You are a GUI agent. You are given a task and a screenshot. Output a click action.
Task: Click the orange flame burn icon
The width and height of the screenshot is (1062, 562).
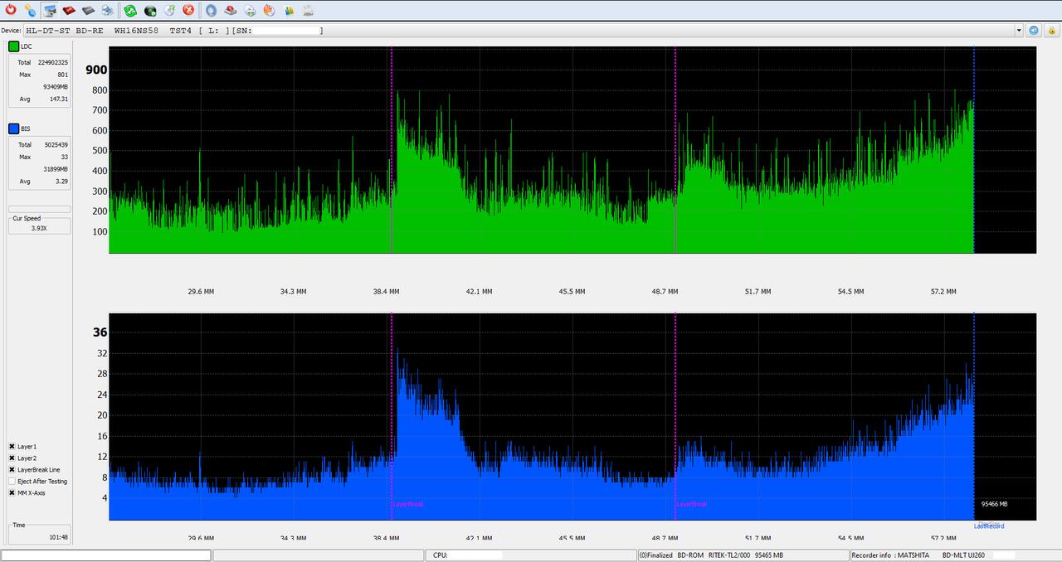click(269, 10)
